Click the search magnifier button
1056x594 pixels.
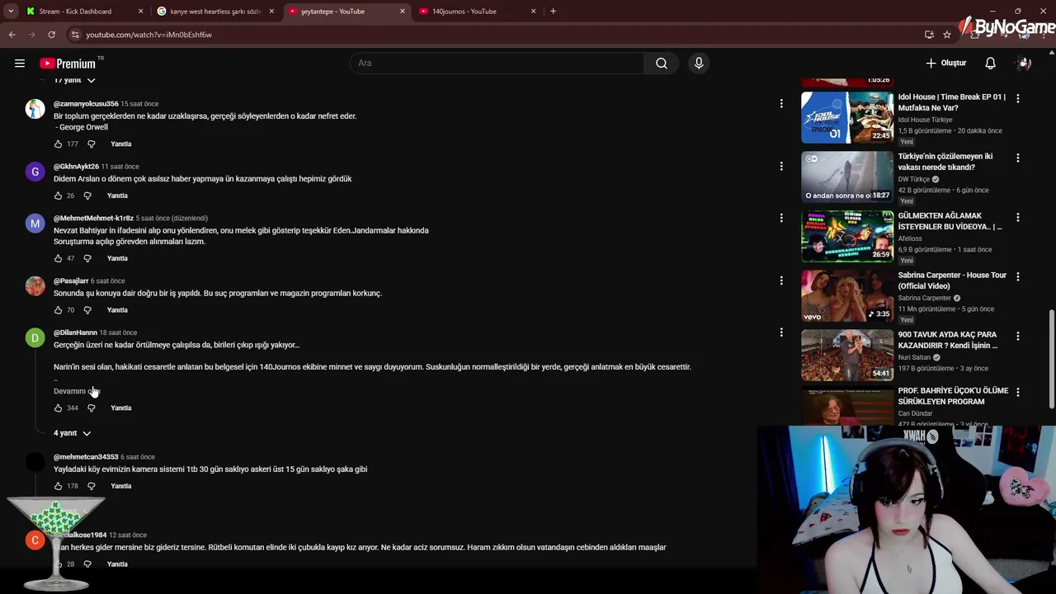pyautogui.click(x=662, y=63)
